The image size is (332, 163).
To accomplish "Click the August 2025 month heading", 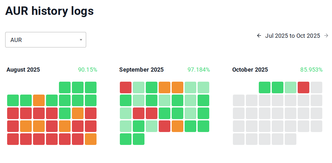I will click(x=23, y=70).
